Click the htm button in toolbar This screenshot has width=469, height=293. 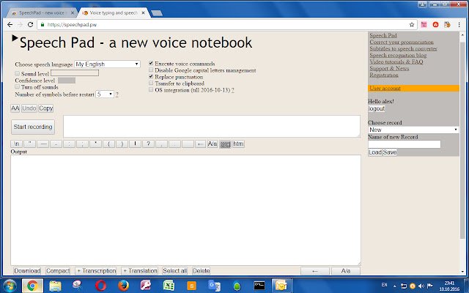(238, 144)
